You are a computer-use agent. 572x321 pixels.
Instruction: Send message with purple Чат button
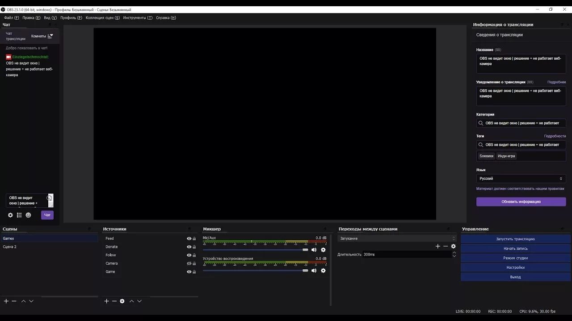[x=47, y=215]
